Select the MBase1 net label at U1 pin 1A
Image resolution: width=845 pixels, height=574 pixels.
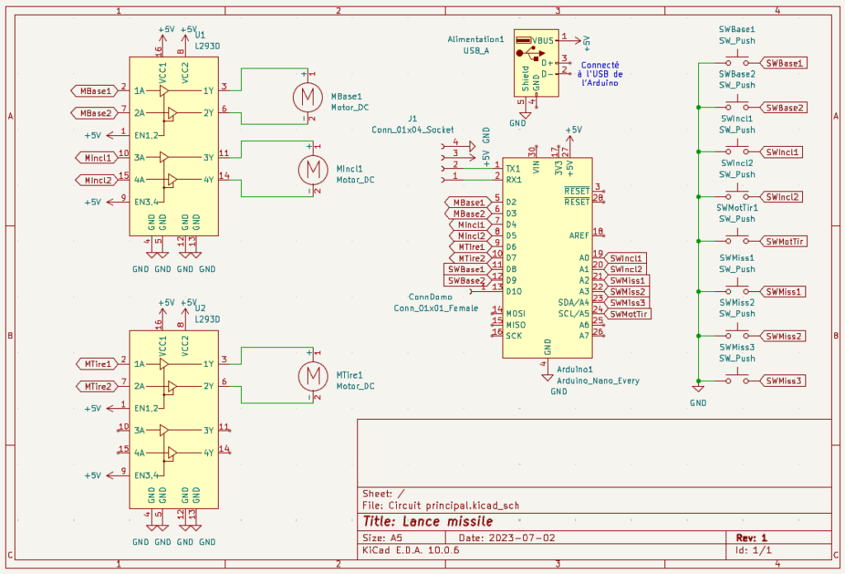(94, 91)
